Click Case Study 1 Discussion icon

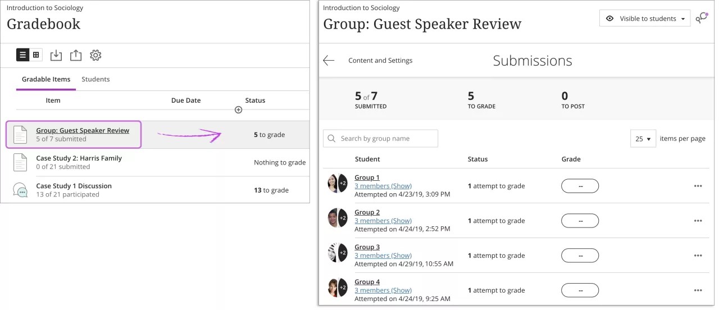20,190
